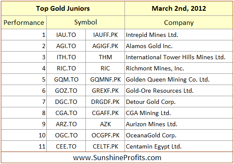Screen dimensions: 234x164
Task: Select Richmont Mines, Inc. company cell
Action: [x=179, y=68]
